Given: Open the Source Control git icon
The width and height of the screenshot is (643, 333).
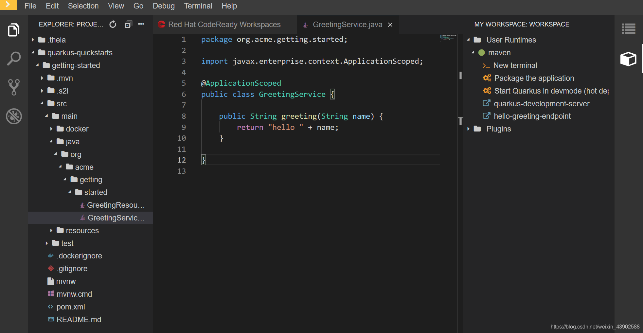Looking at the screenshot, I should point(14,87).
